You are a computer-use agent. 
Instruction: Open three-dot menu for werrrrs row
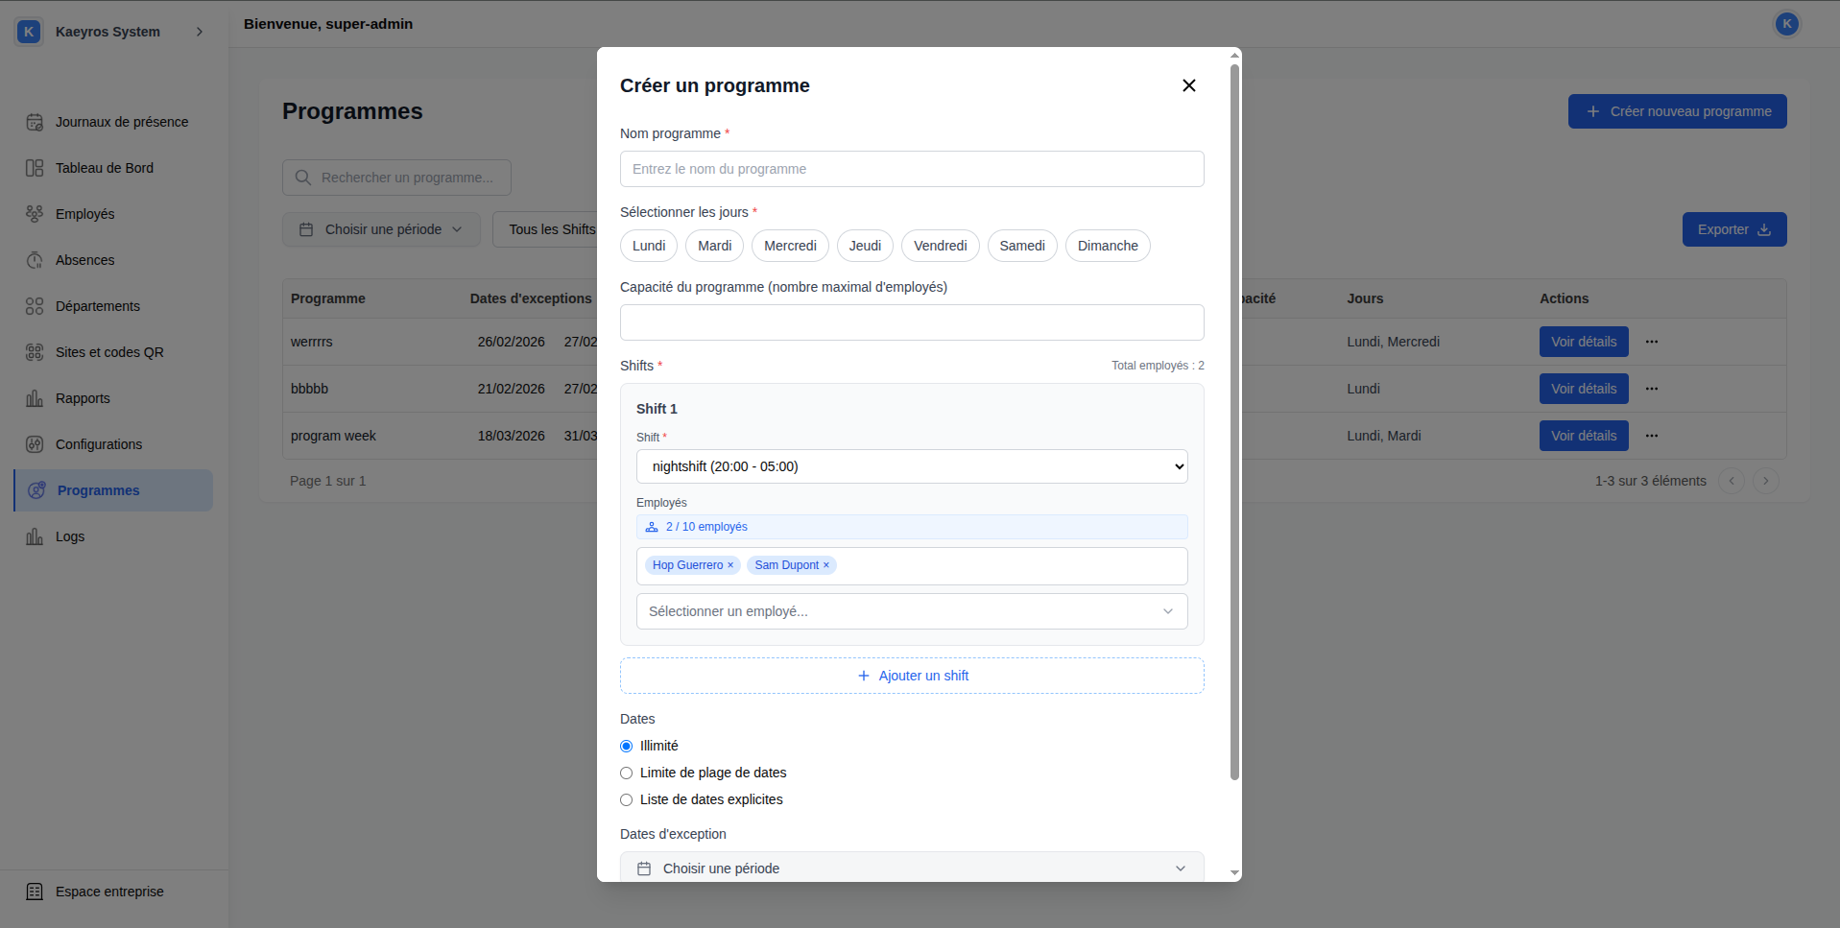(1651, 342)
